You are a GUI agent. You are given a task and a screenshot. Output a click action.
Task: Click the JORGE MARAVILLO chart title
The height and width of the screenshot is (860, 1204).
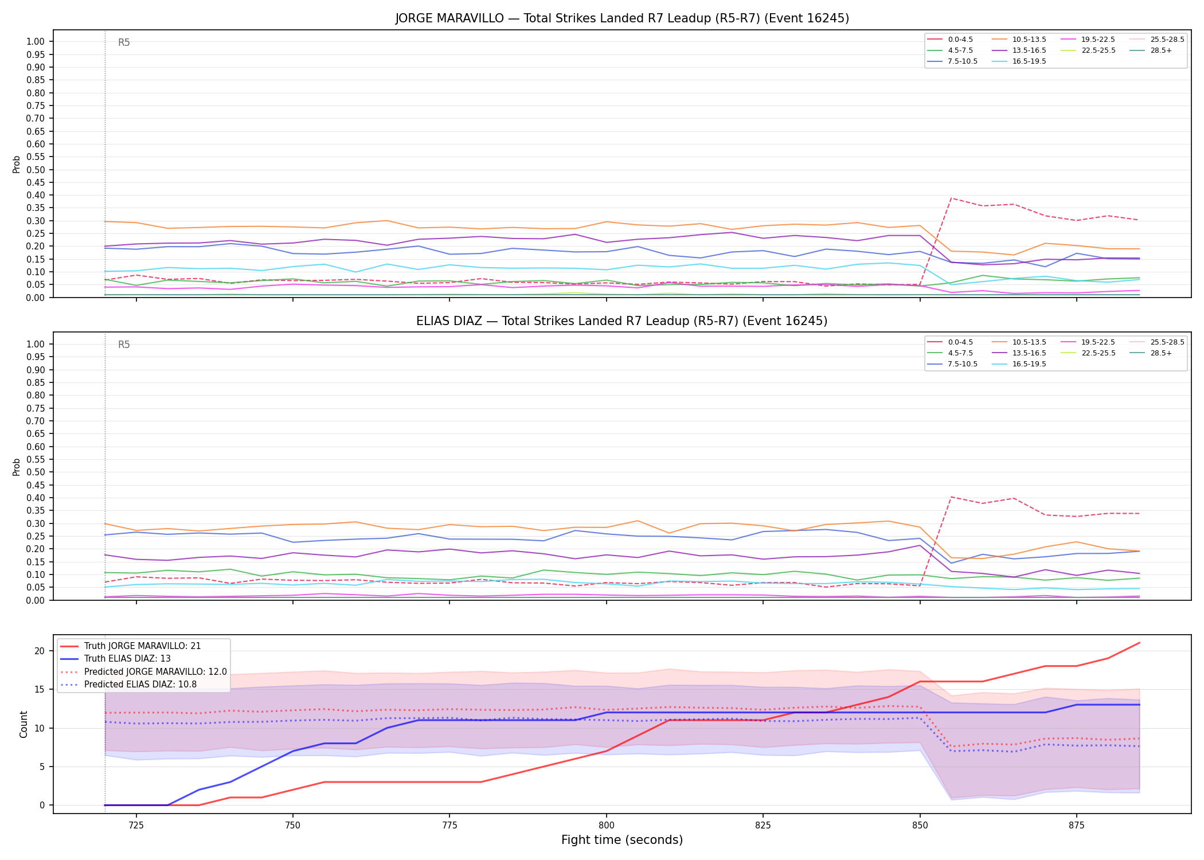[x=622, y=18]
